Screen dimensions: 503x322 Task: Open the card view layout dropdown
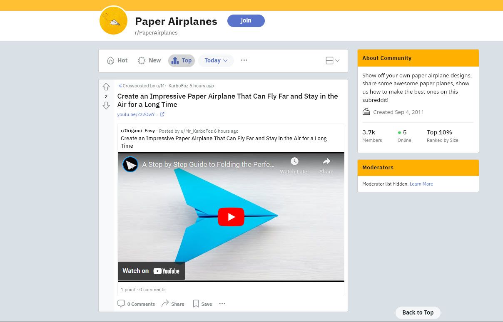click(333, 61)
